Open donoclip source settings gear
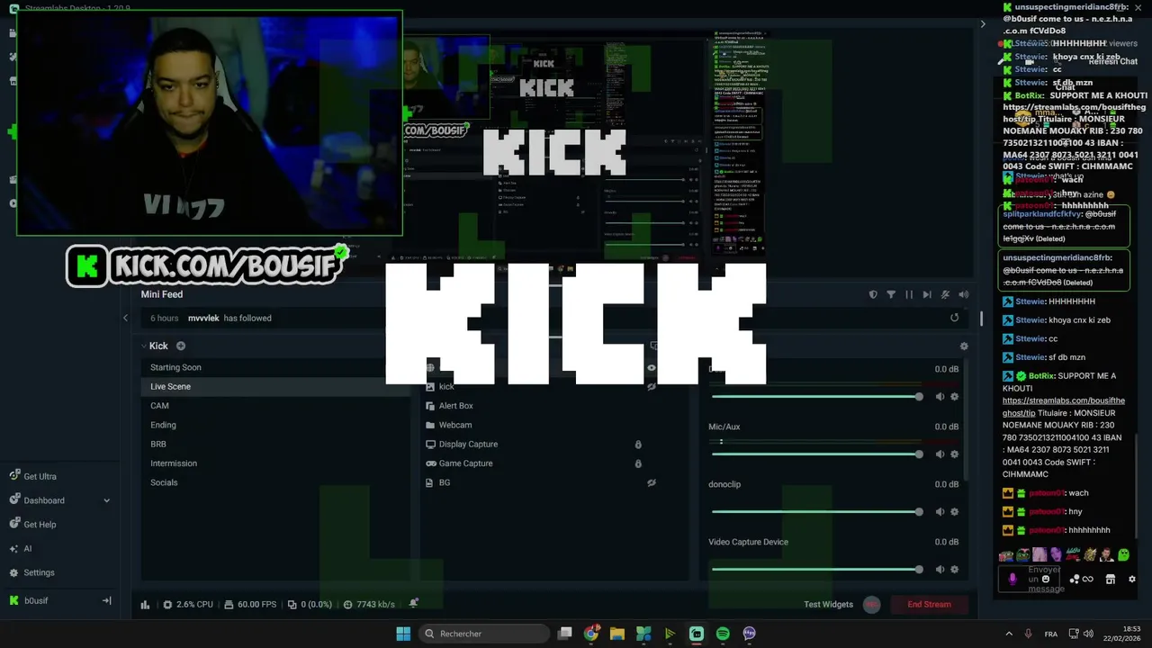Screen dimensions: 1152x648 pyautogui.click(x=955, y=511)
